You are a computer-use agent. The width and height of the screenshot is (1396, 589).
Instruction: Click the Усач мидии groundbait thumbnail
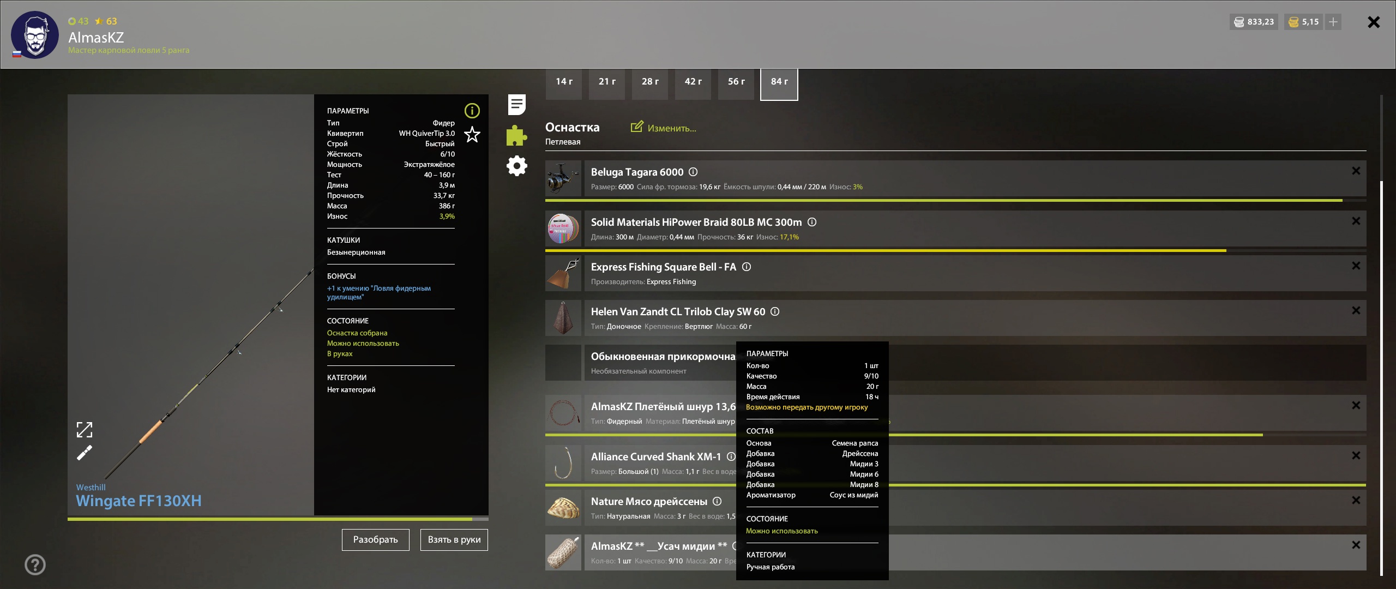point(563,552)
